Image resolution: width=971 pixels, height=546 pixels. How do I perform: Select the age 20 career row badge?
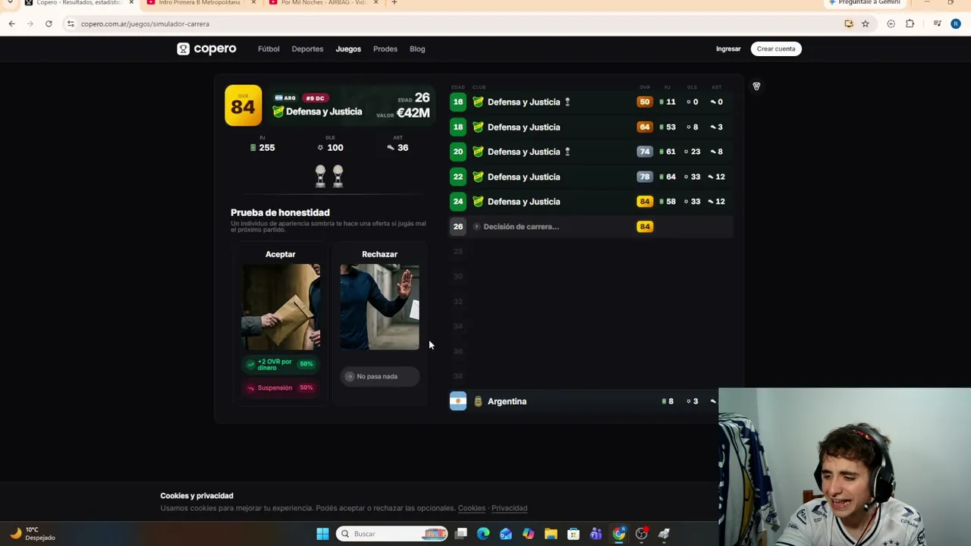click(x=458, y=152)
